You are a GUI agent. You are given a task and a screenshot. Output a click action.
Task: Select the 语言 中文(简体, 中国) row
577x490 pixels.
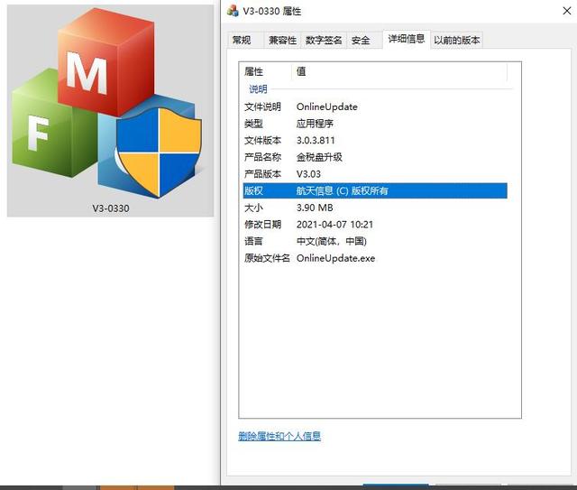click(x=375, y=241)
